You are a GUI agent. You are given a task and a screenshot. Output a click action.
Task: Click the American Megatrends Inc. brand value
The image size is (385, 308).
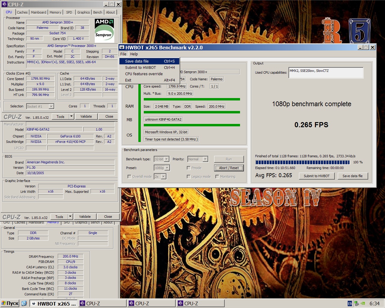click(x=70, y=162)
